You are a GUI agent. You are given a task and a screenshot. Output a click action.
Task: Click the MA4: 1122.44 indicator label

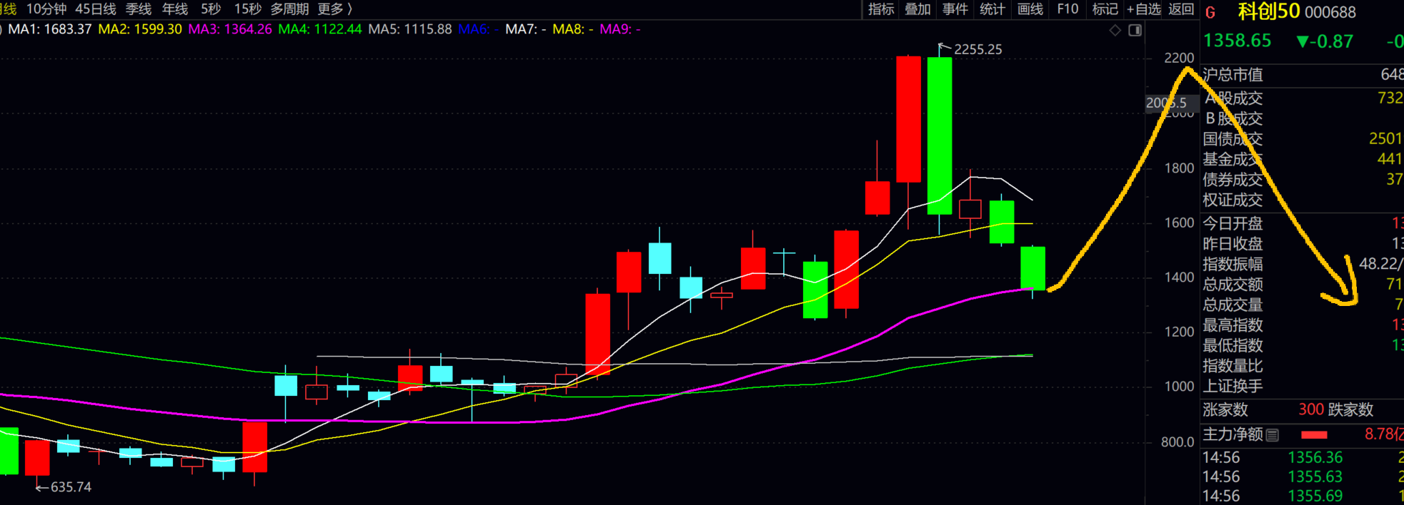click(320, 29)
